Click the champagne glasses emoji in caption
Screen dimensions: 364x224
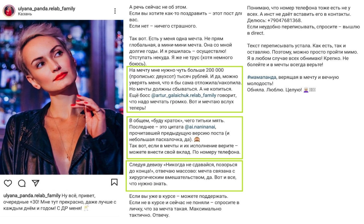point(86,208)
